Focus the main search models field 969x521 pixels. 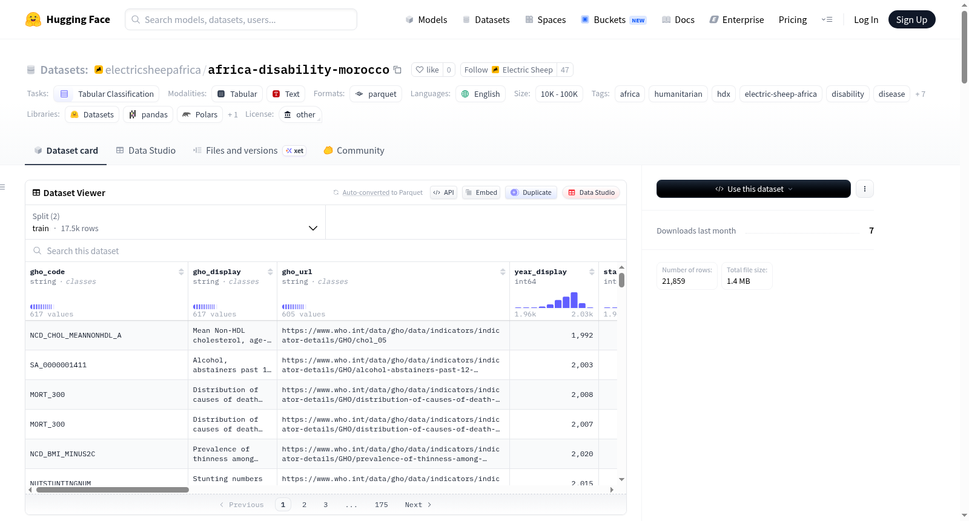tap(241, 19)
